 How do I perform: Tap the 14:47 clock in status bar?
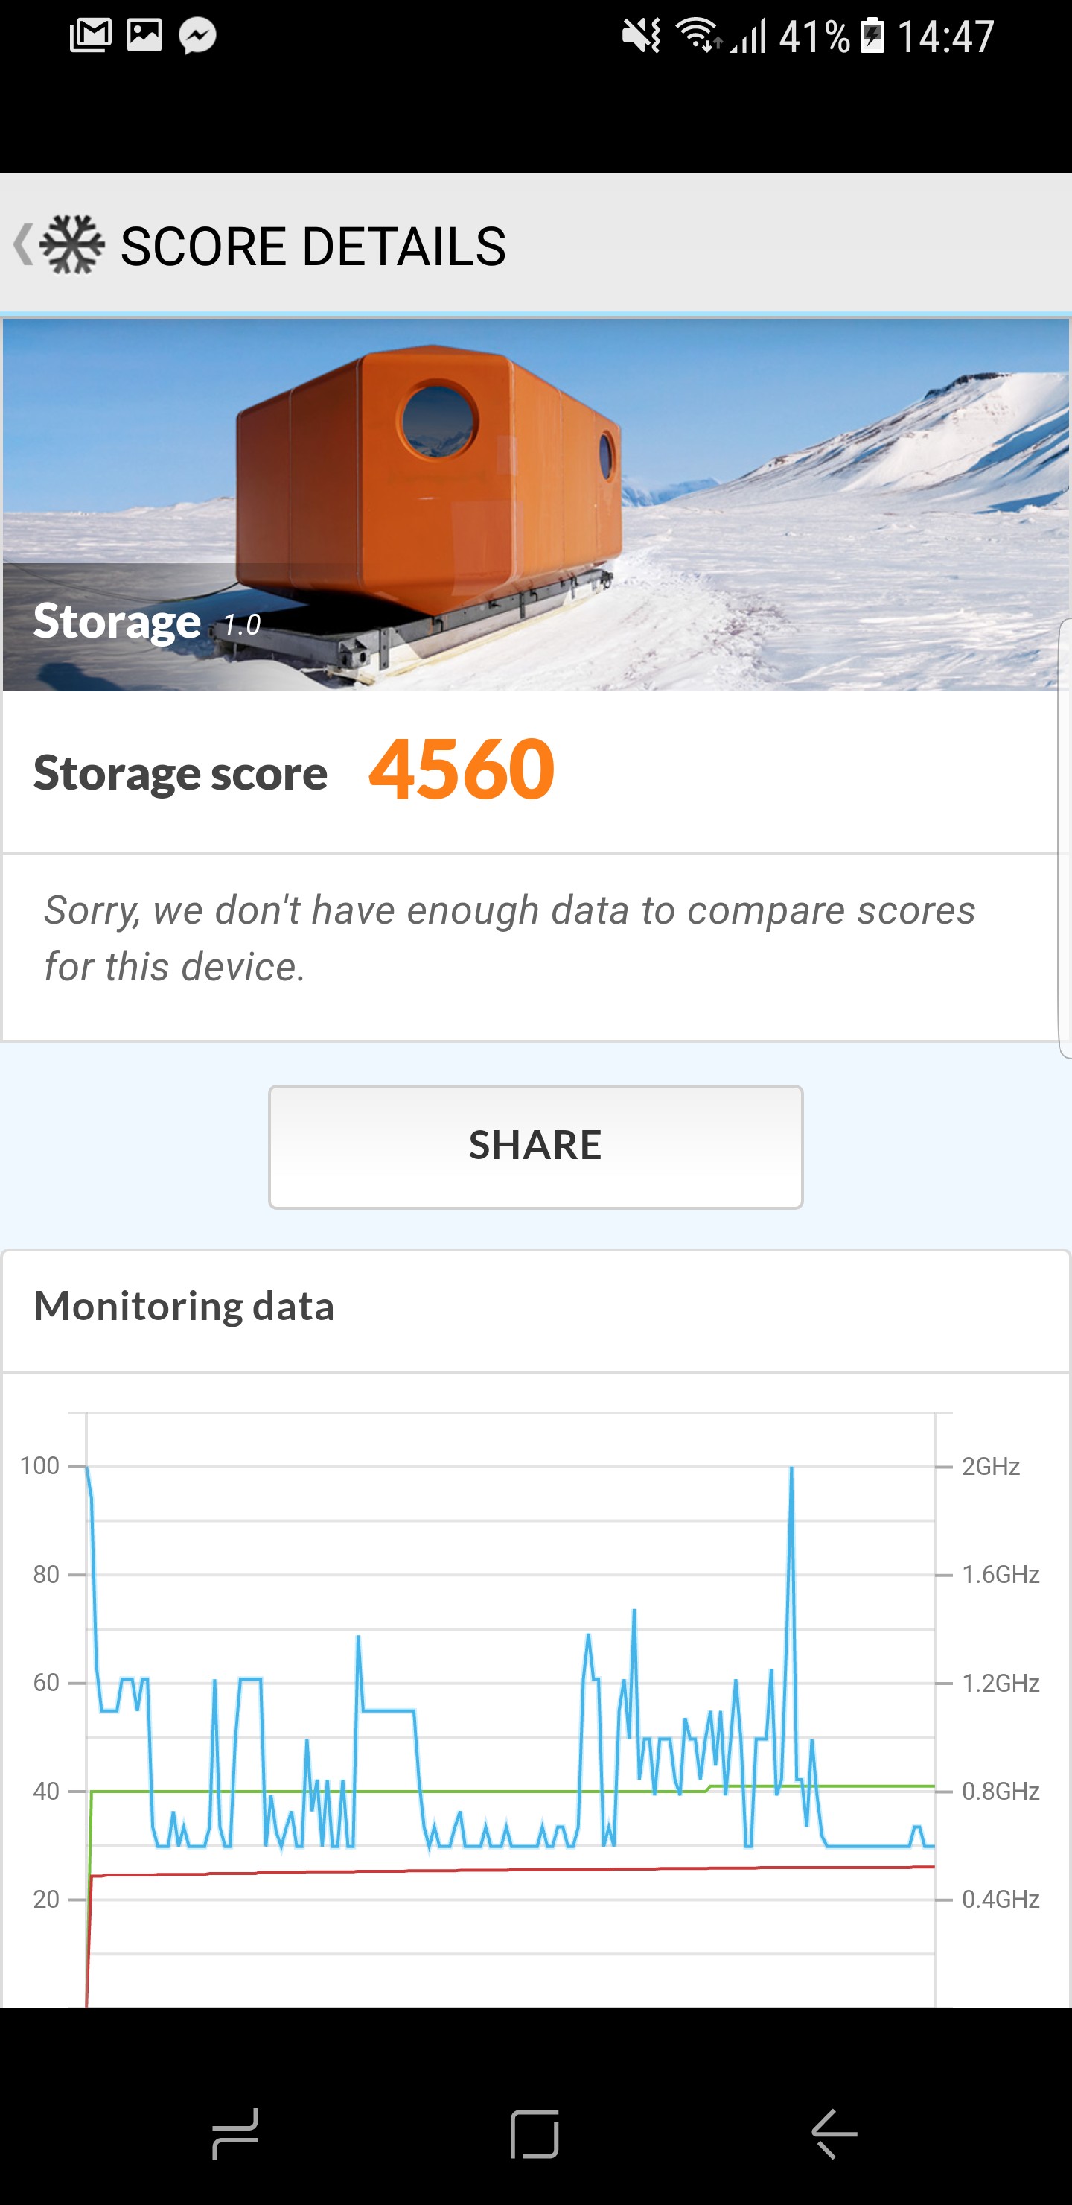click(945, 36)
